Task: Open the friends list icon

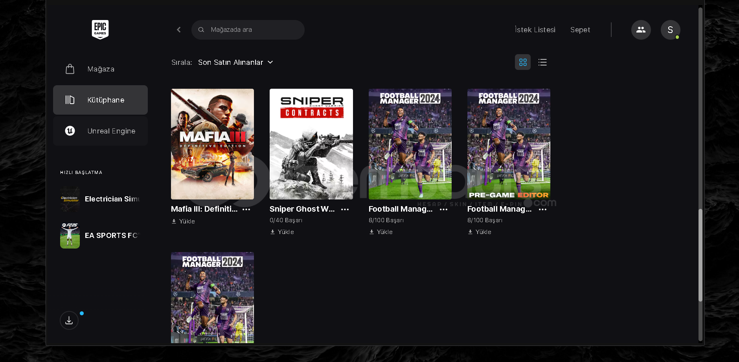Action: (641, 30)
